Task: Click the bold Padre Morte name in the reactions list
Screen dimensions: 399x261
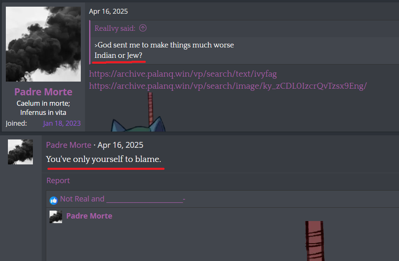Action: [x=89, y=216]
